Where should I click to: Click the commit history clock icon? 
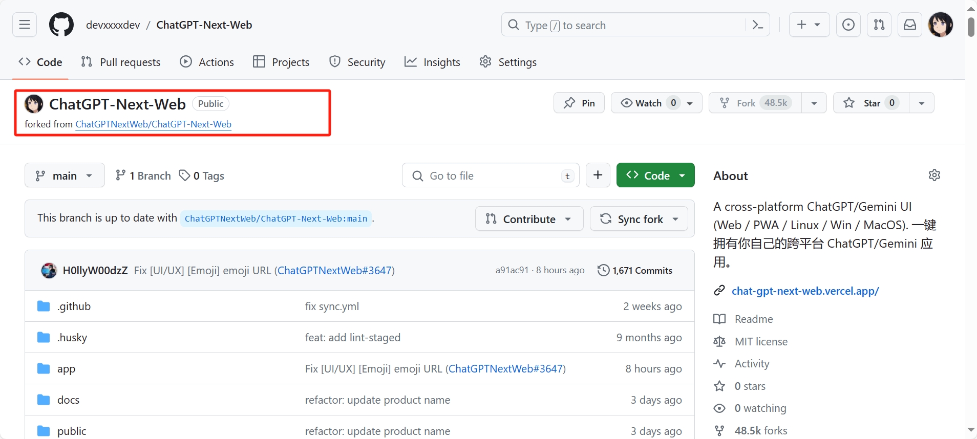(604, 270)
